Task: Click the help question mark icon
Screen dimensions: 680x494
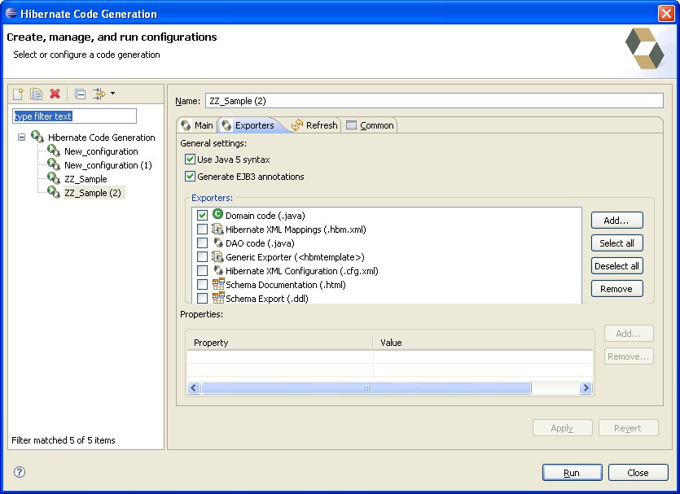Action: [20, 472]
